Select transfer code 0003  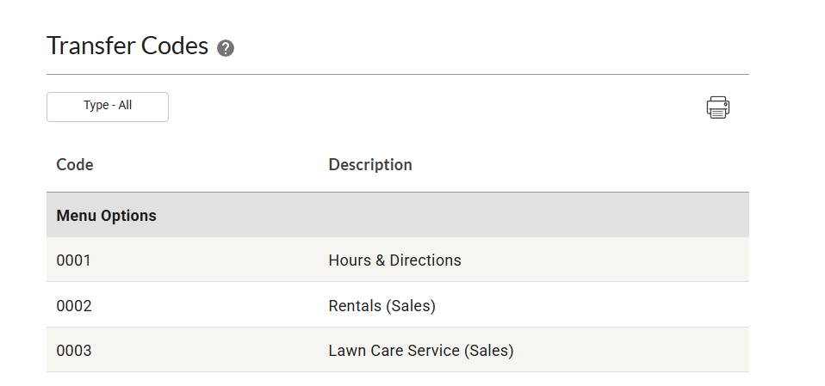pyautogui.click(x=73, y=351)
